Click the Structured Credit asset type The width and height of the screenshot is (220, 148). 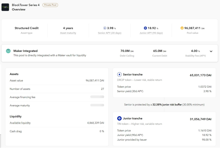coord(26,28)
